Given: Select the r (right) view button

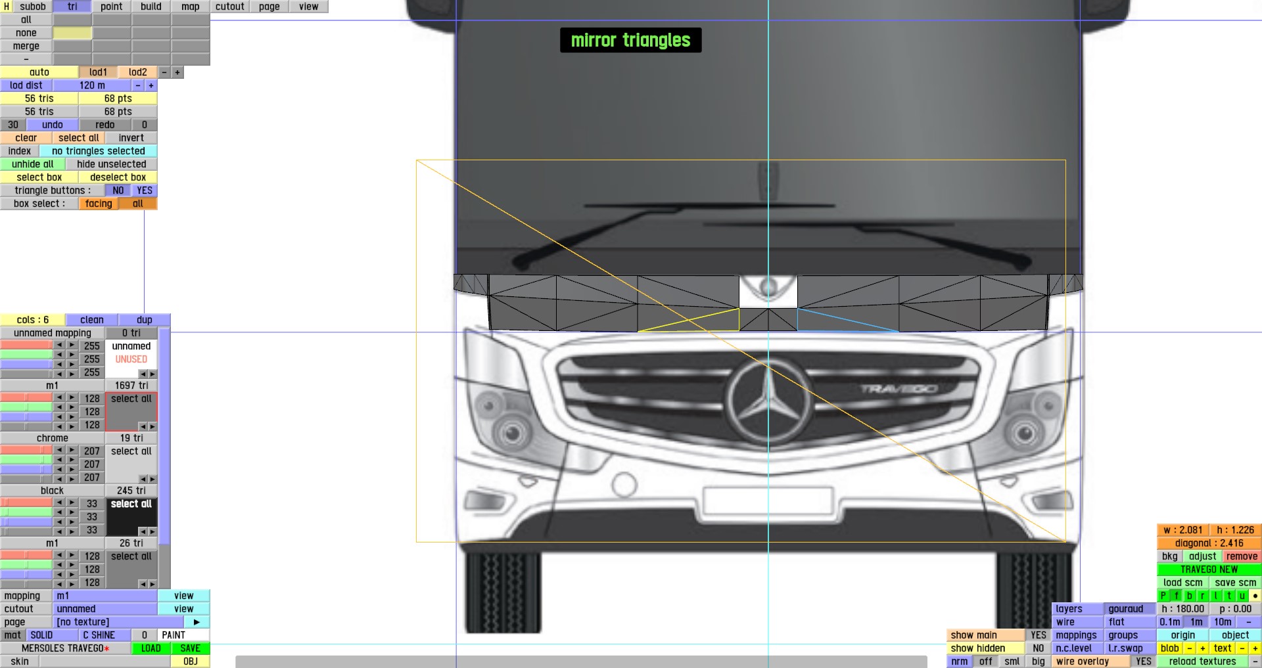Looking at the screenshot, I should (x=1203, y=596).
